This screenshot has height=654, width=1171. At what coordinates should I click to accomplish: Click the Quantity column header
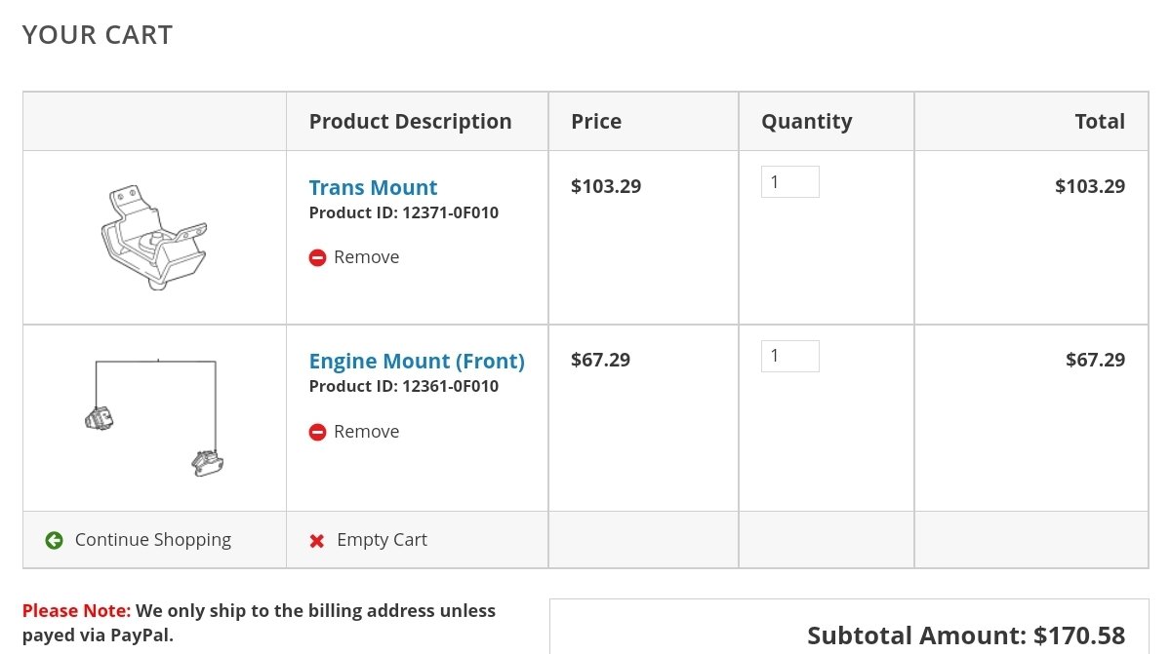(x=807, y=122)
